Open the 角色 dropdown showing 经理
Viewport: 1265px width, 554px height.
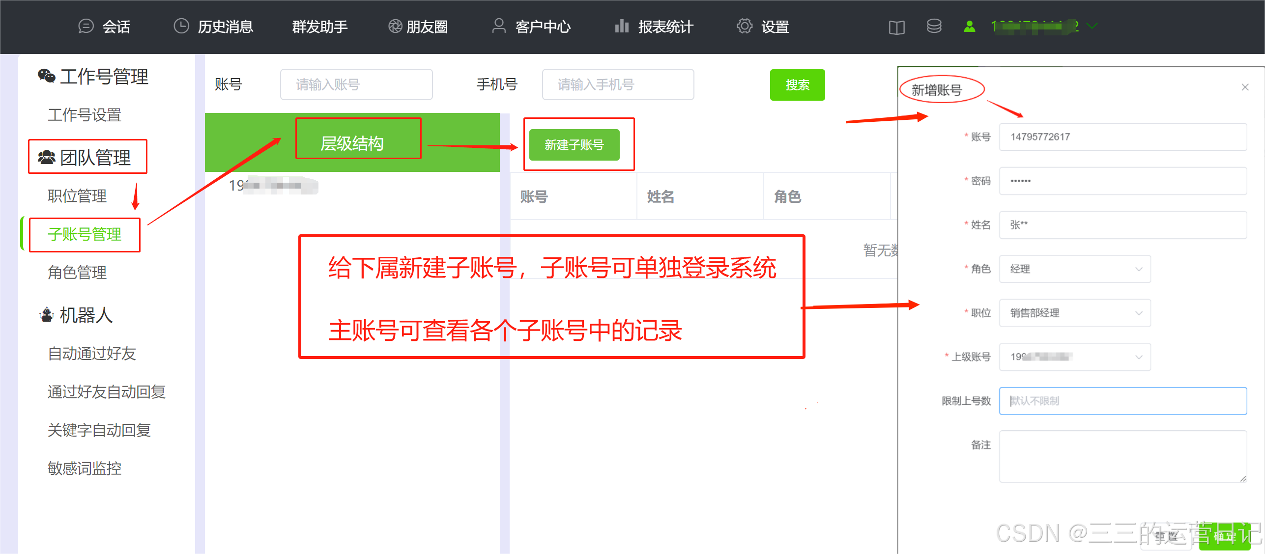coord(1074,269)
